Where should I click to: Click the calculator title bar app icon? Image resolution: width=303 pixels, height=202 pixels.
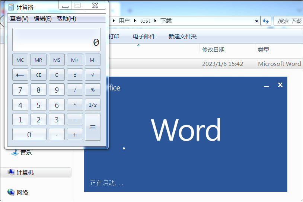[11, 7]
